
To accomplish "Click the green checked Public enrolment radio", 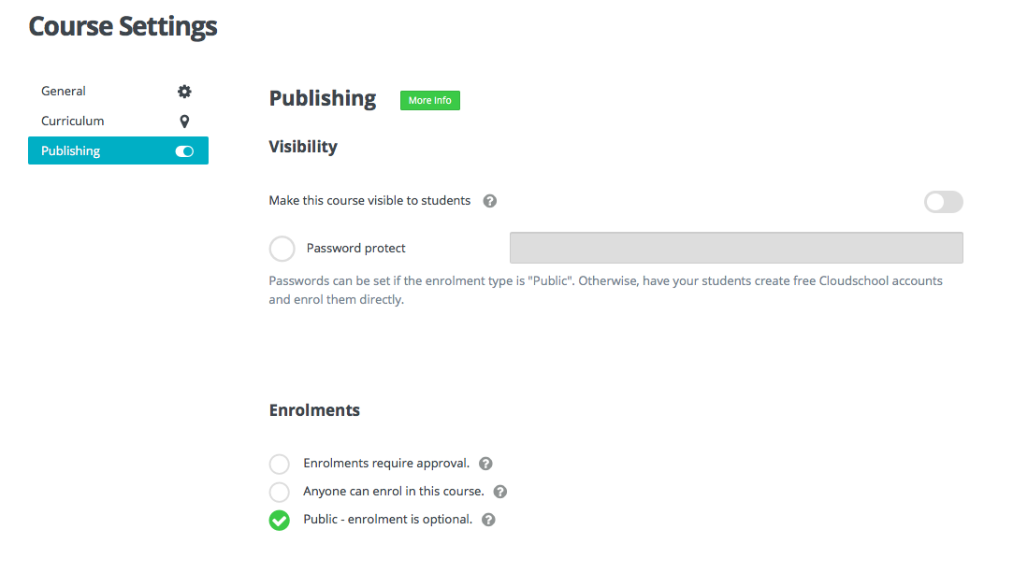I will (279, 520).
